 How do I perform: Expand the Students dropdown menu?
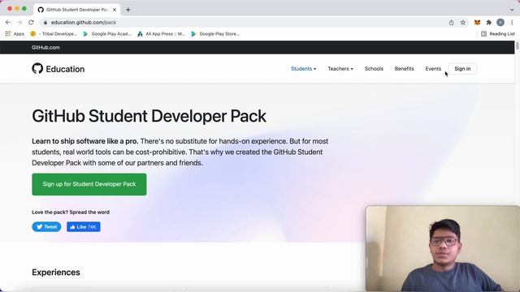coord(303,68)
